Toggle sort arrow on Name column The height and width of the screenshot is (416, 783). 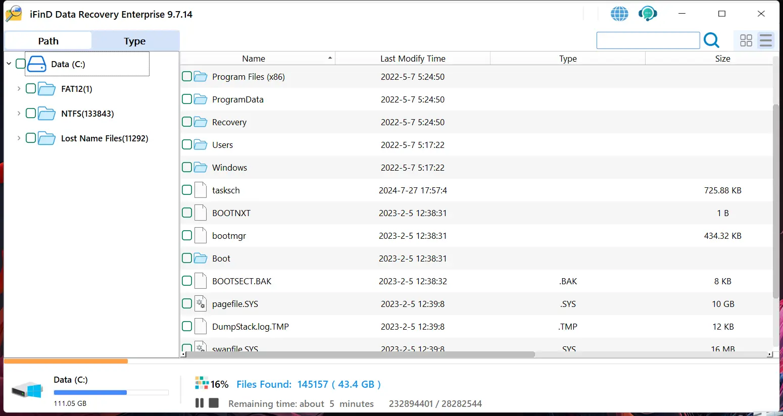[330, 58]
